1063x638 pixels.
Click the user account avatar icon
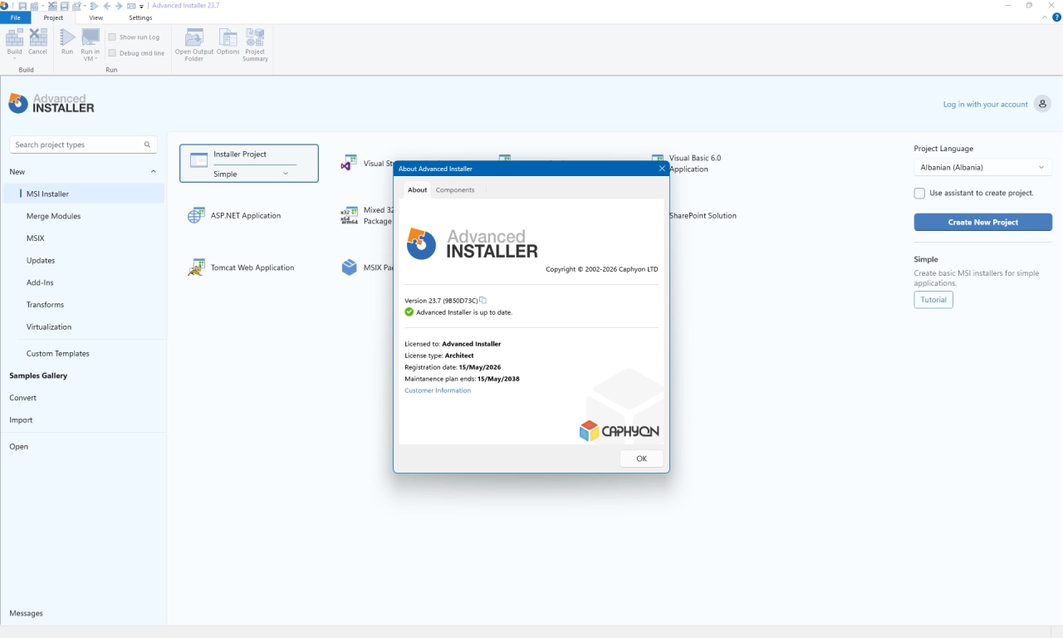(1042, 104)
